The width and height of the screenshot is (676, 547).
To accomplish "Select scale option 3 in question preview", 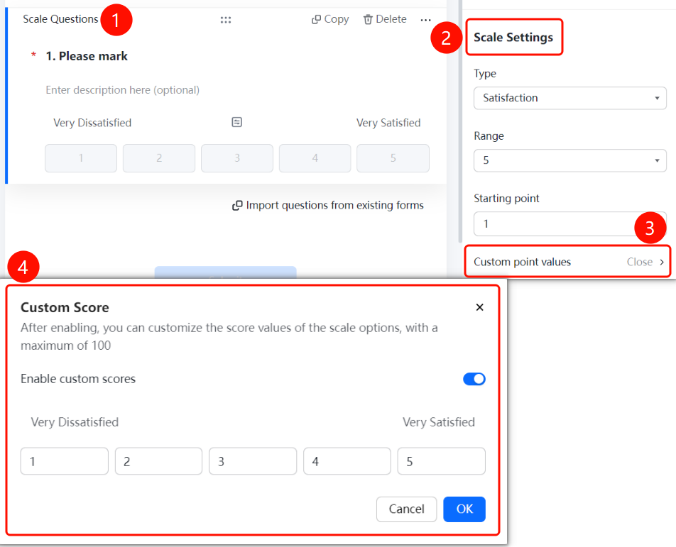I will click(237, 158).
